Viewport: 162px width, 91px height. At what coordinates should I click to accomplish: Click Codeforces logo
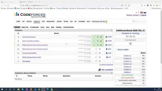[30, 15]
